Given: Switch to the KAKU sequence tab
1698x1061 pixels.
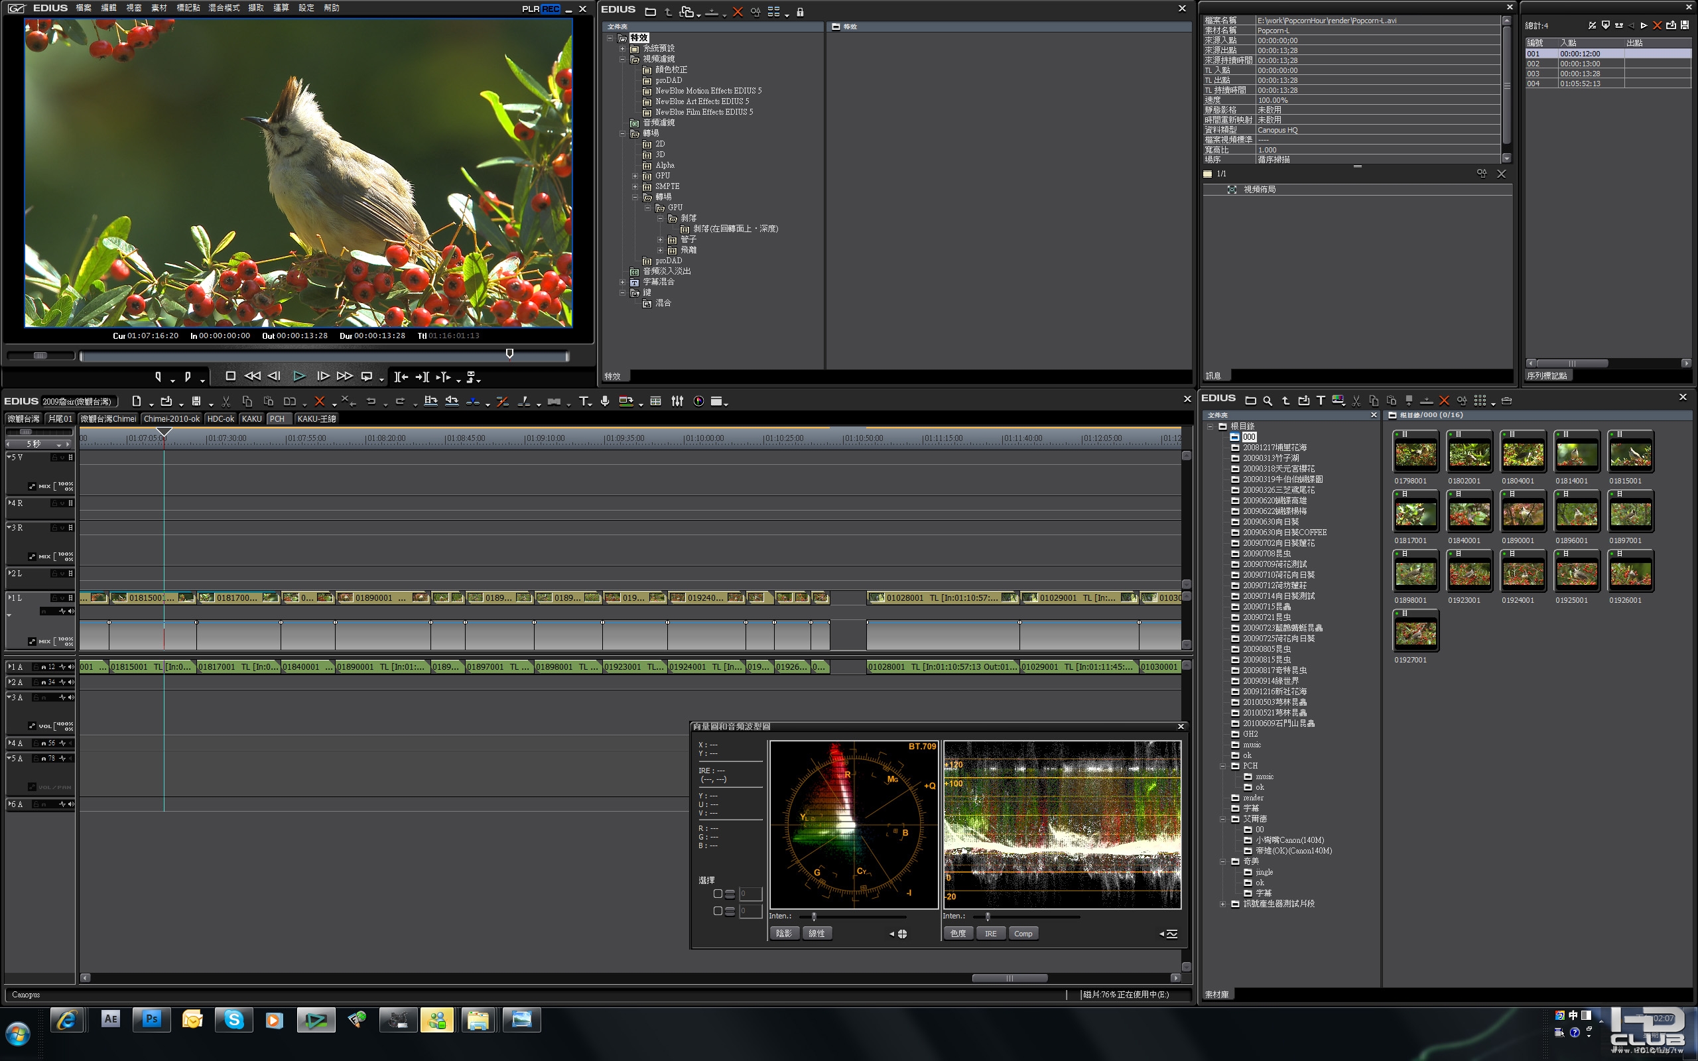Looking at the screenshot, I should (251, 419).
